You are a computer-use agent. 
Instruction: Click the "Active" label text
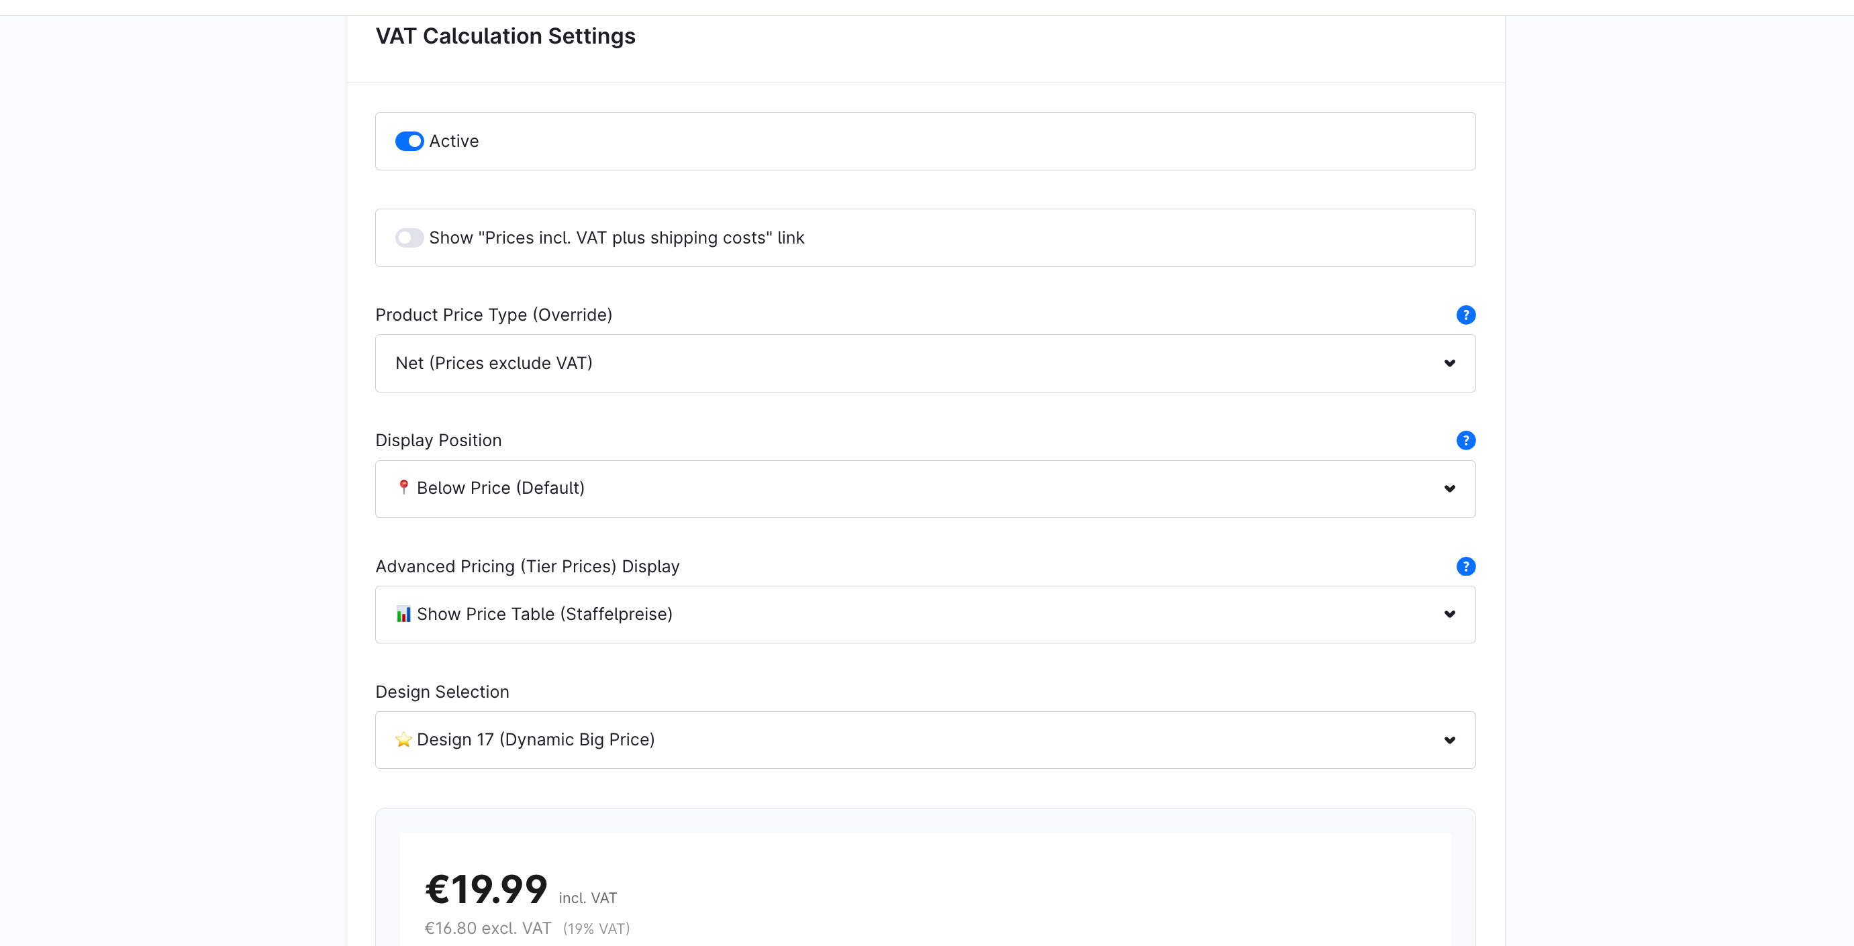[x=453, y=141]
